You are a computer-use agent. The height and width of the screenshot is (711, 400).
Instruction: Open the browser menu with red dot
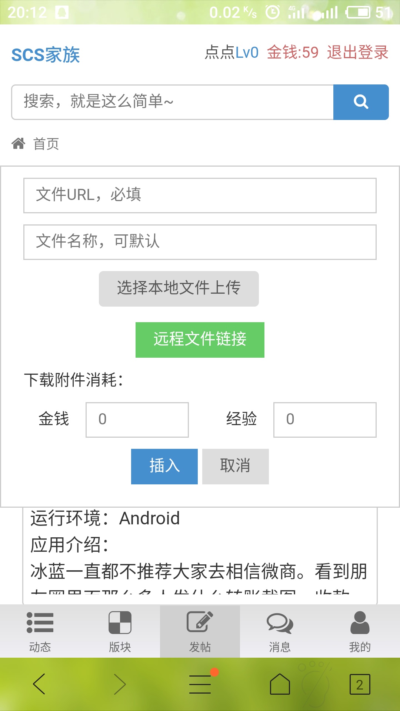pos(200,684)
